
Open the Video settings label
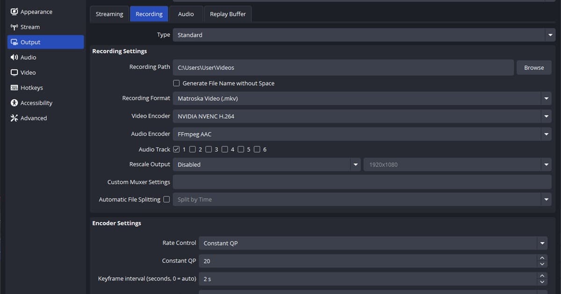[x=28, y=72]
